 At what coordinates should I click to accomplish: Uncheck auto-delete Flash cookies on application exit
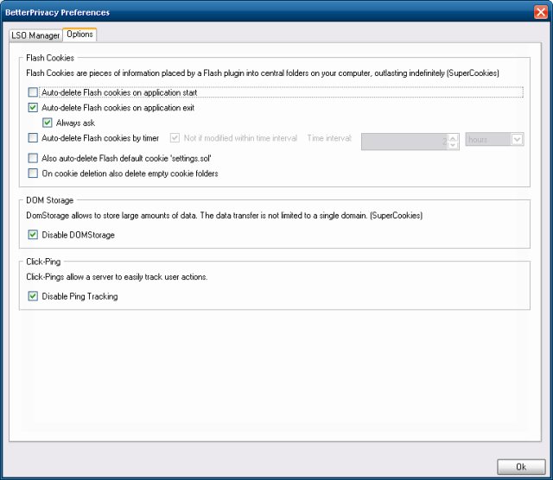pos(34,108)
